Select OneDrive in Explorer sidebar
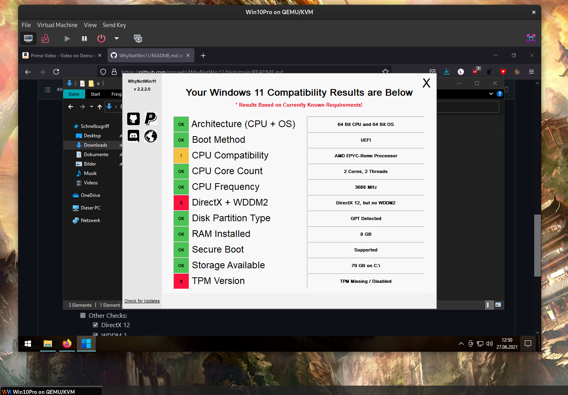This screenshot has width=568, height=395. [x=90, y=195]
